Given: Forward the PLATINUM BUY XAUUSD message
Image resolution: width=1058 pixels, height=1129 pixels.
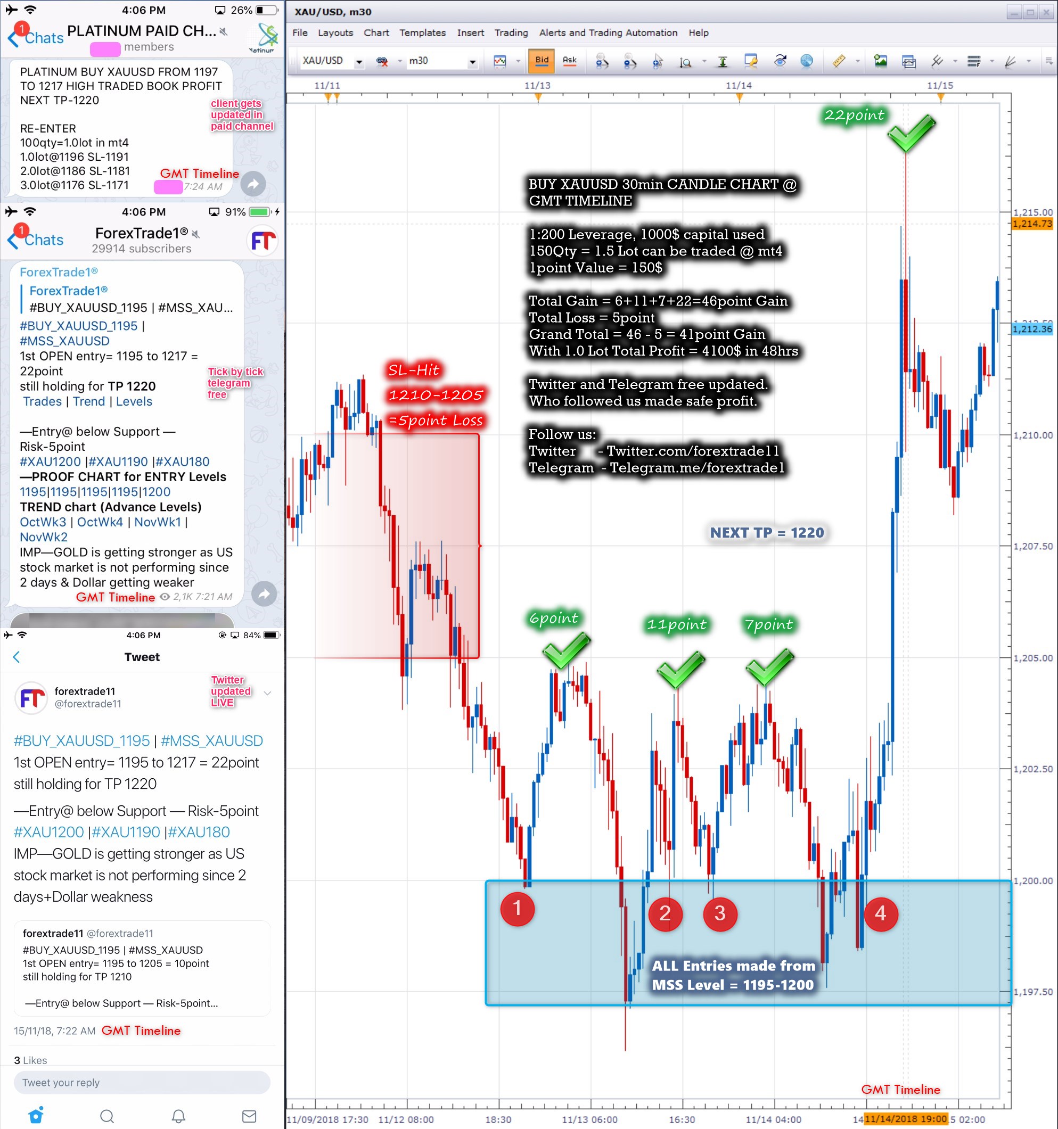Looking at the screenshot, I should (x=253, y=184).
